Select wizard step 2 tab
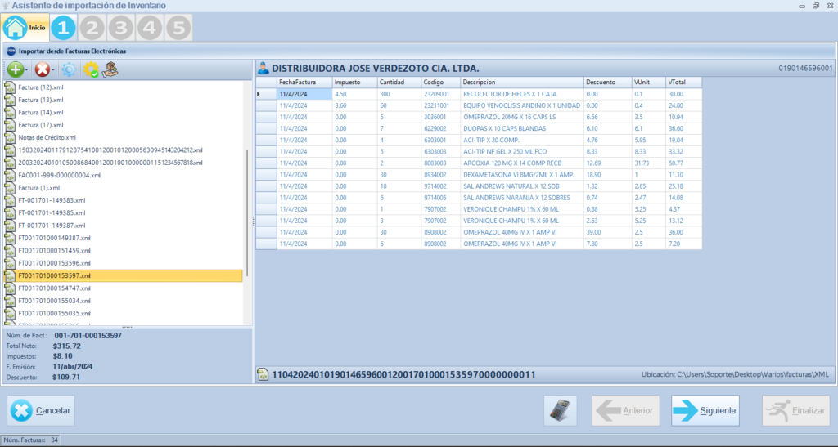Screen dimensions: 838x447 coord(92,28)
